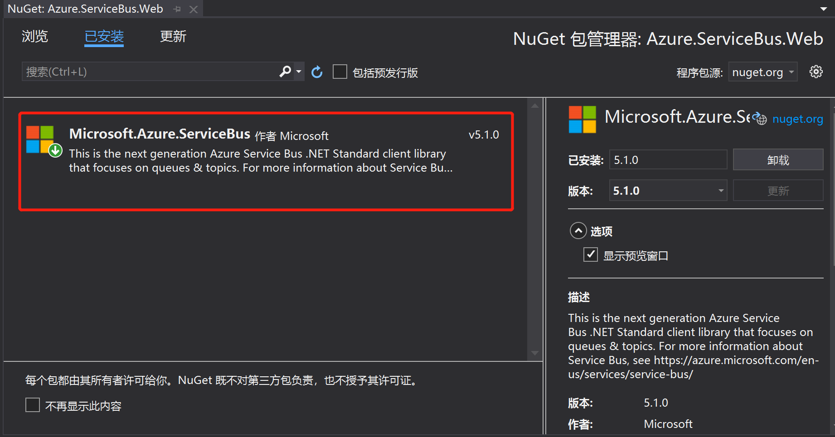Select Microsoft.Azure.ServiceBus package row
This screenshot has height=437, width=835.
click(x=266, y=162)
